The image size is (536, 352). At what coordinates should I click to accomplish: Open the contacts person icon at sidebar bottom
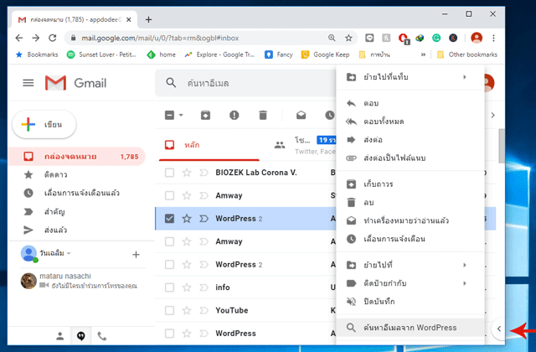point(59,336)
